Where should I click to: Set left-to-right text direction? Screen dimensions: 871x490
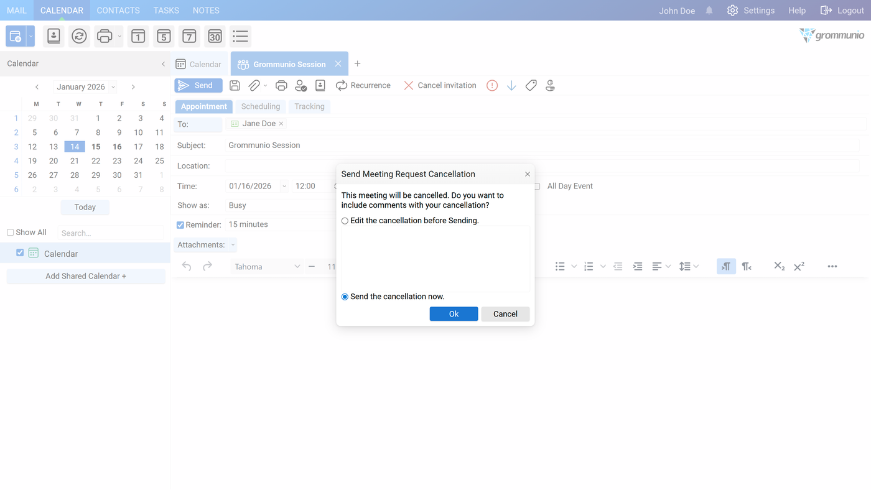pos(726,266)
